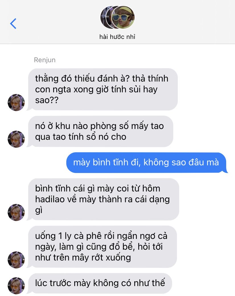Tap the darker left avatar in header group
235x296 pixels.
point(105,17)
